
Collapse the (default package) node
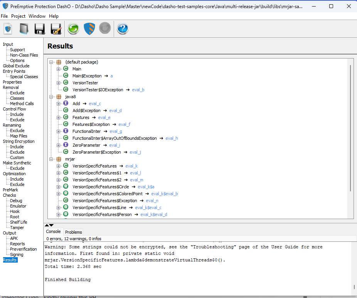click(51, 62)
